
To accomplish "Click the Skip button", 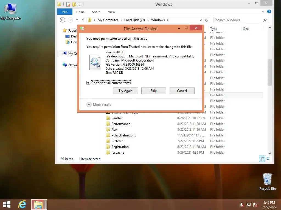I will 154,91.
